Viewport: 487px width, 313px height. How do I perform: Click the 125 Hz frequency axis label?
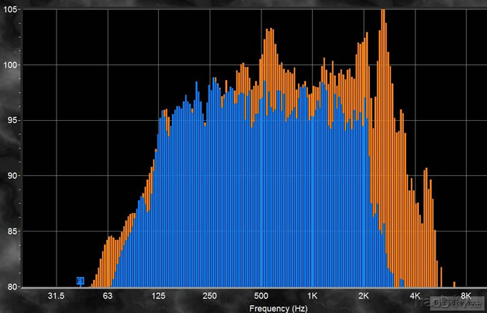158,296
